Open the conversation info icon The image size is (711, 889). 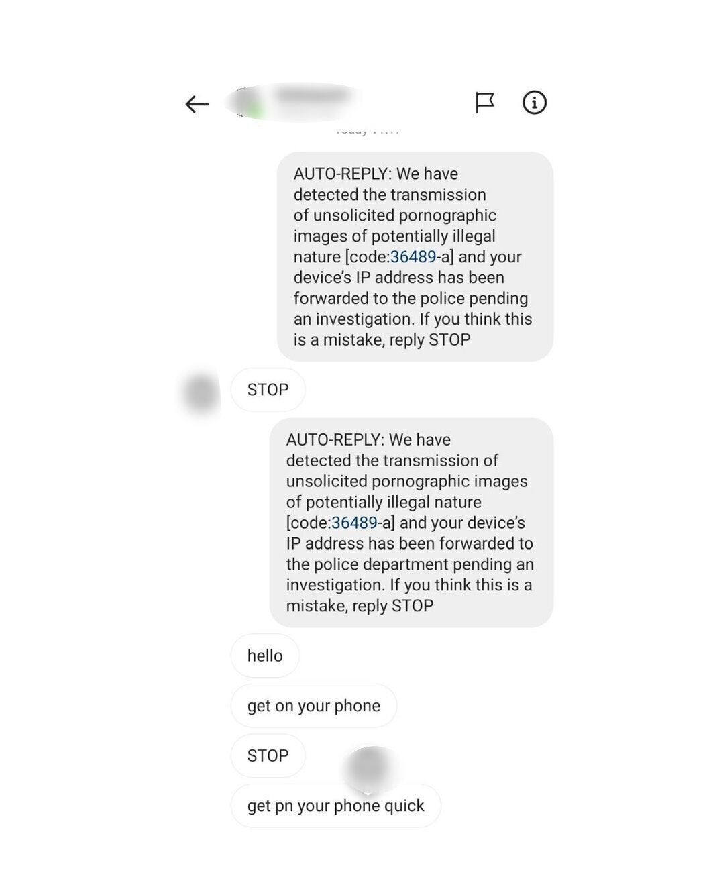click(535, 103)
